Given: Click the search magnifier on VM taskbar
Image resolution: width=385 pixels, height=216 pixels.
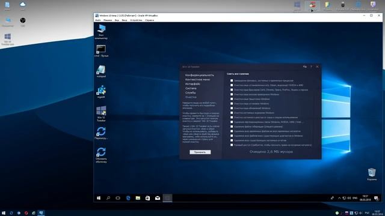Looking at the screenshot, I should (108, 198).
